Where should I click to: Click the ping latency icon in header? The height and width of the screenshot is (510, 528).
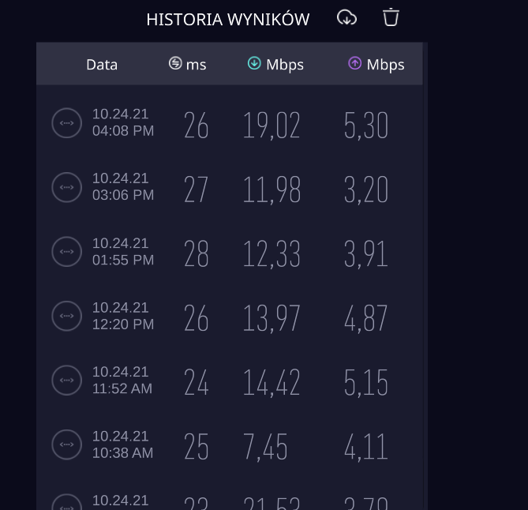175,63
